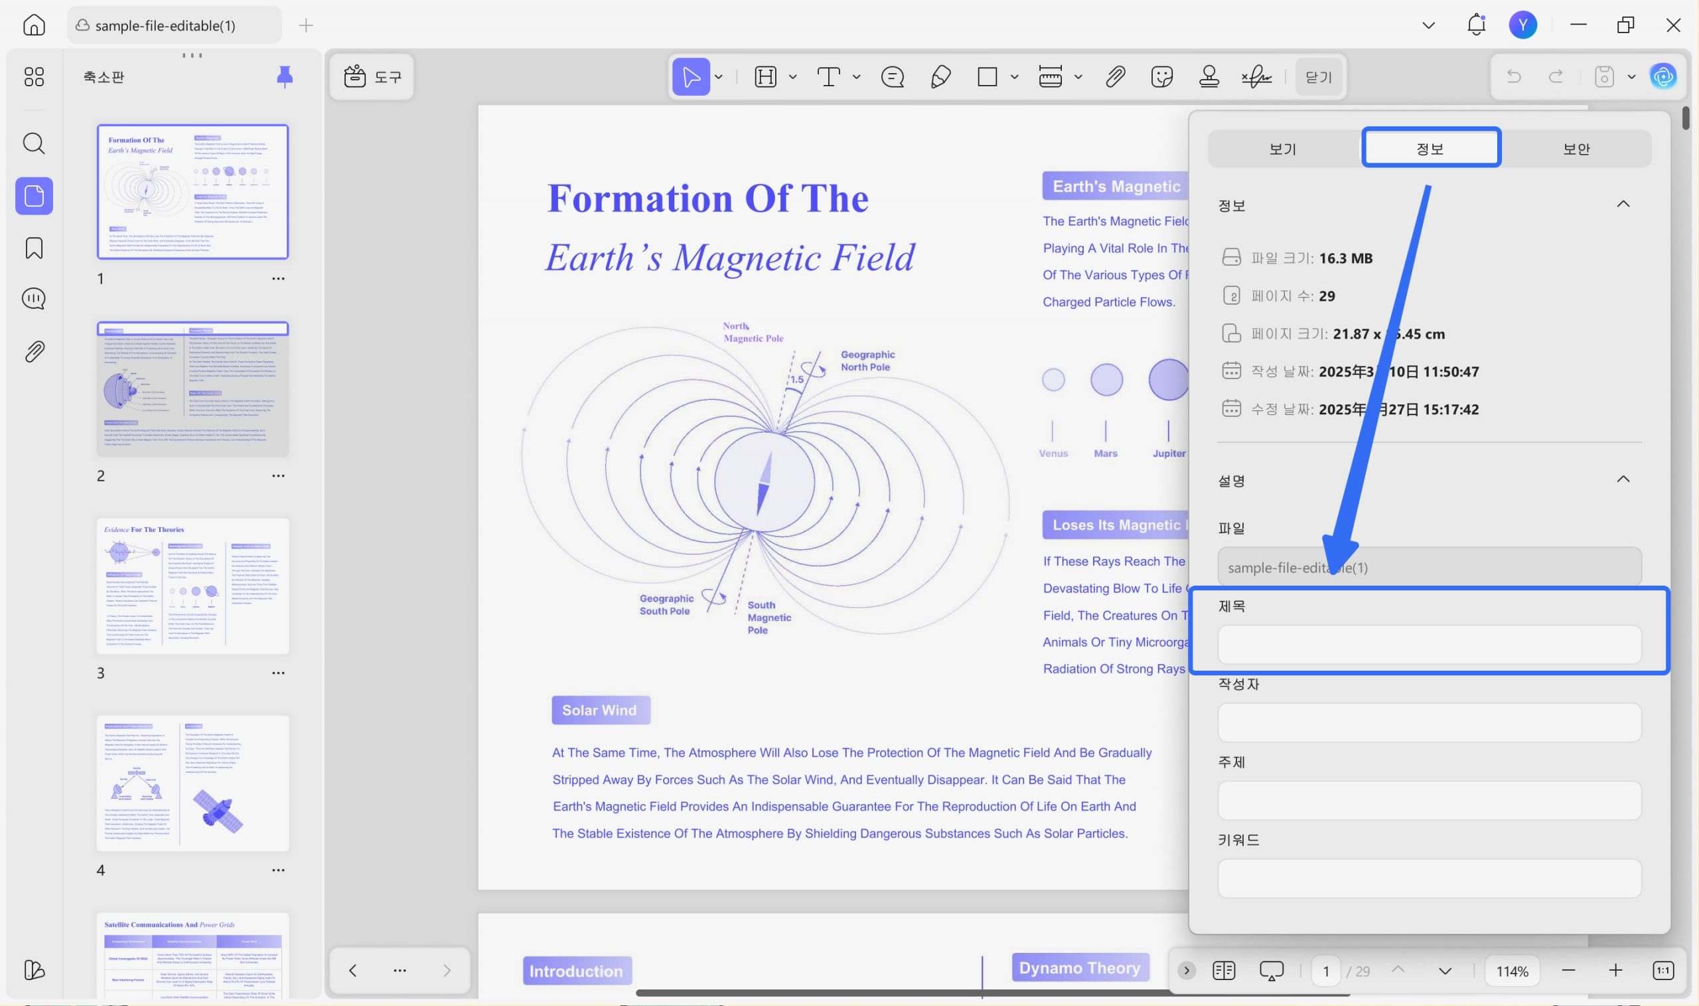Switch to the 정보 tab
Screen dimensions: 1699x1006
1430,148
